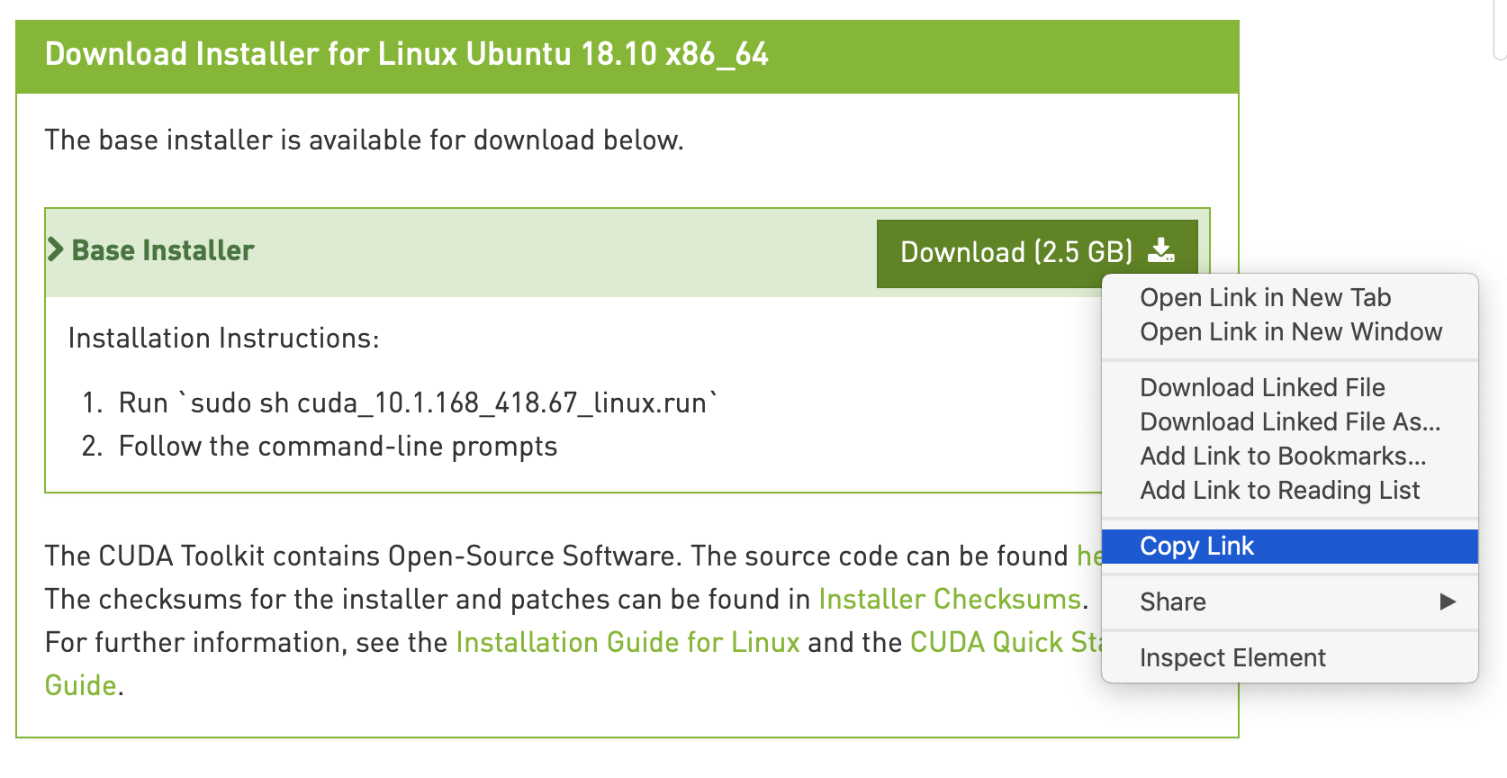Click the download arrow icon on Download button
The height and width of the screenshot is (778, 1507).
[1161, 251]
